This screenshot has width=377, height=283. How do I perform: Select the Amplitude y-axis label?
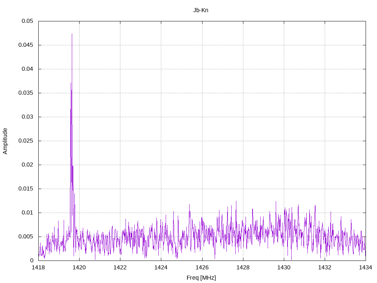(5, 141)
